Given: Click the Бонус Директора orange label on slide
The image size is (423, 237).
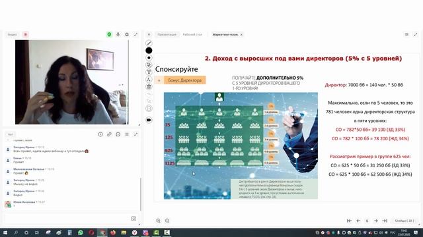Looking at the screenshot, I should 185,80.
